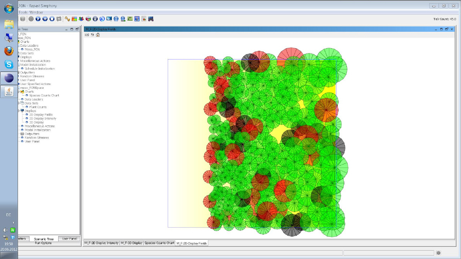Viewport: 461px width, 259px height.
Task: Click the Tick Count readout
Action: (x=445, y=19)
